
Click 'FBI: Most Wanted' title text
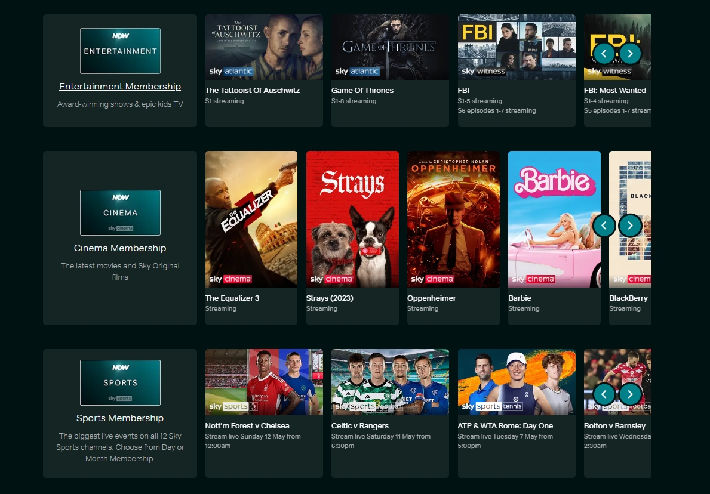point(615,91)
